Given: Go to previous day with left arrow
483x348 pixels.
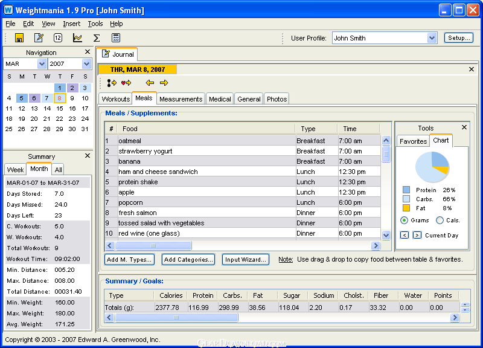Looking at the screenshot, I should (150, 83).
